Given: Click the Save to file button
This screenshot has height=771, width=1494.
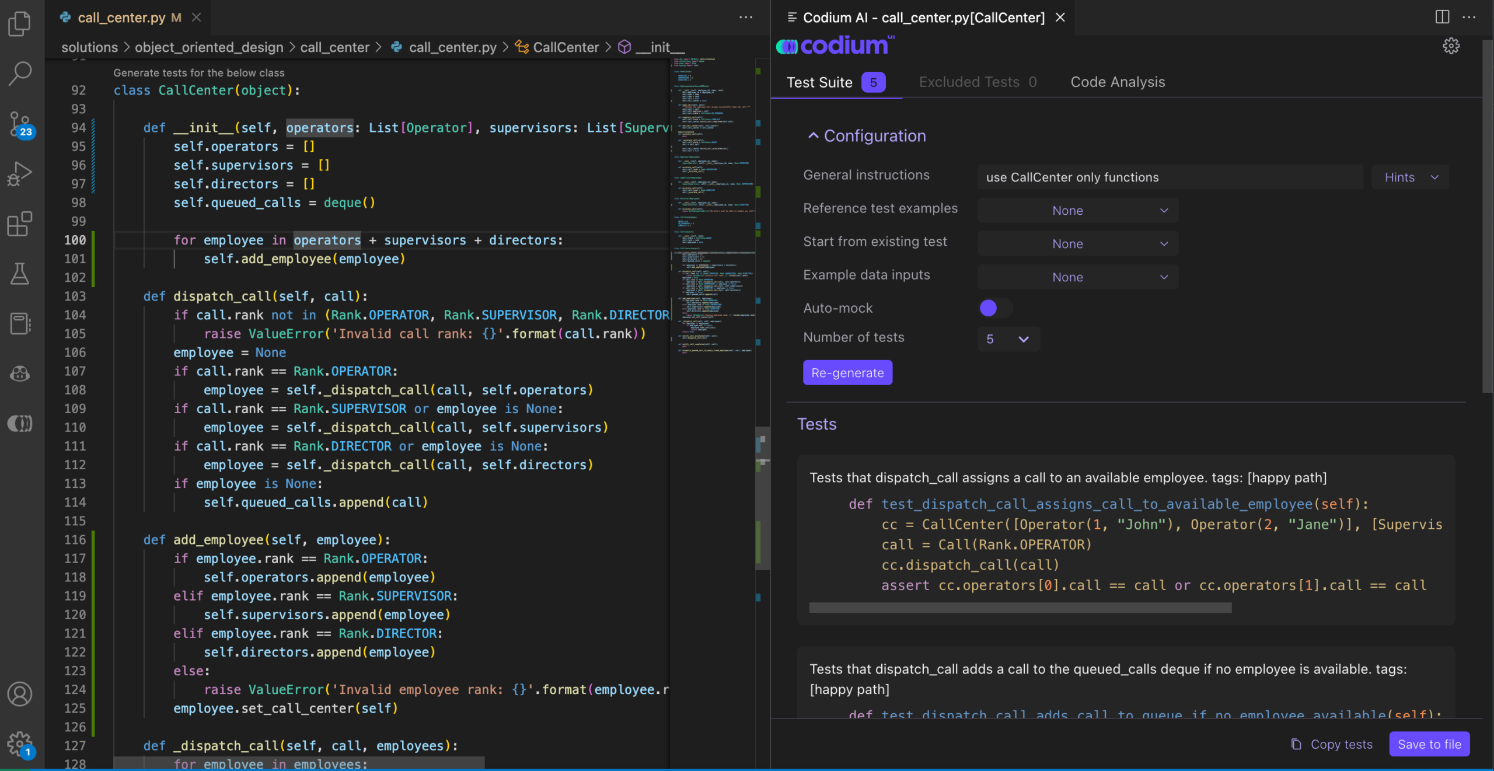Looking at the screenshot, I should click(1429, 744).
